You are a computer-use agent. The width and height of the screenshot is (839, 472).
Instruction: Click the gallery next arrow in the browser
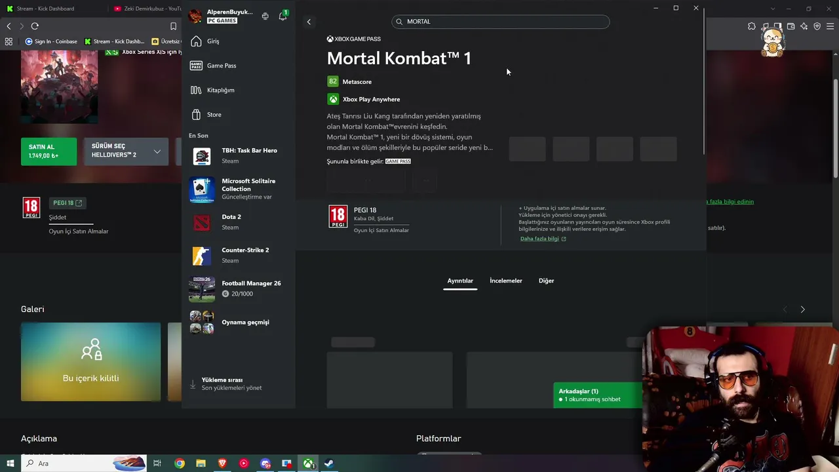click(x=802, y=309)
